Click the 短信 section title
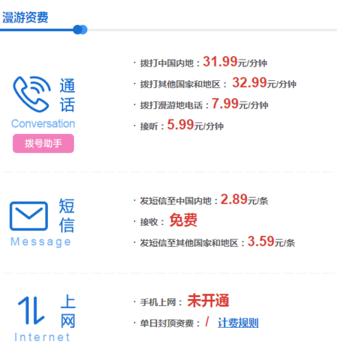The height and width of the screenshot is (343, 337). [x=67, y=215]
